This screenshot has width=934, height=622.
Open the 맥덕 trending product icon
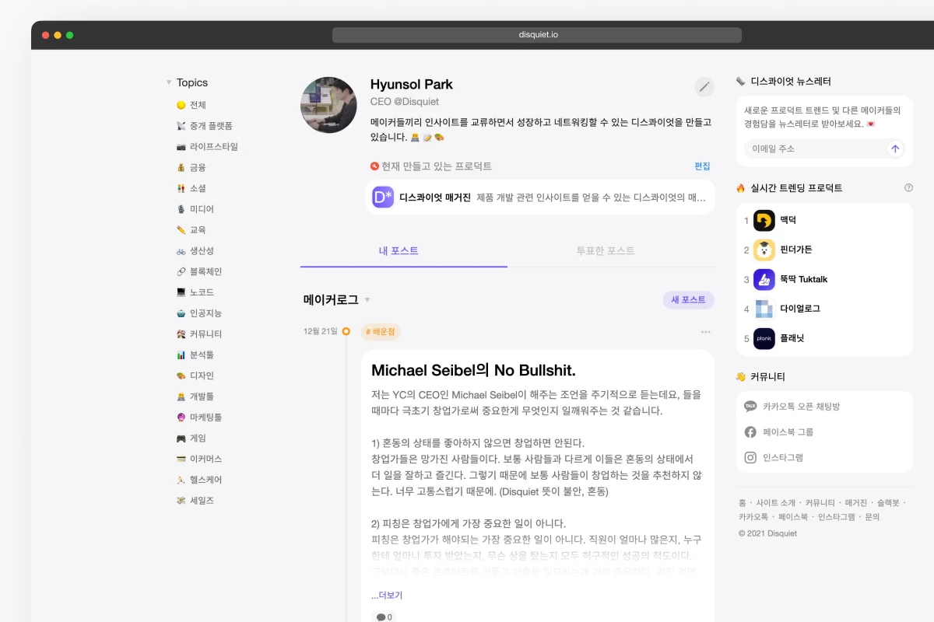pos(764,221)
